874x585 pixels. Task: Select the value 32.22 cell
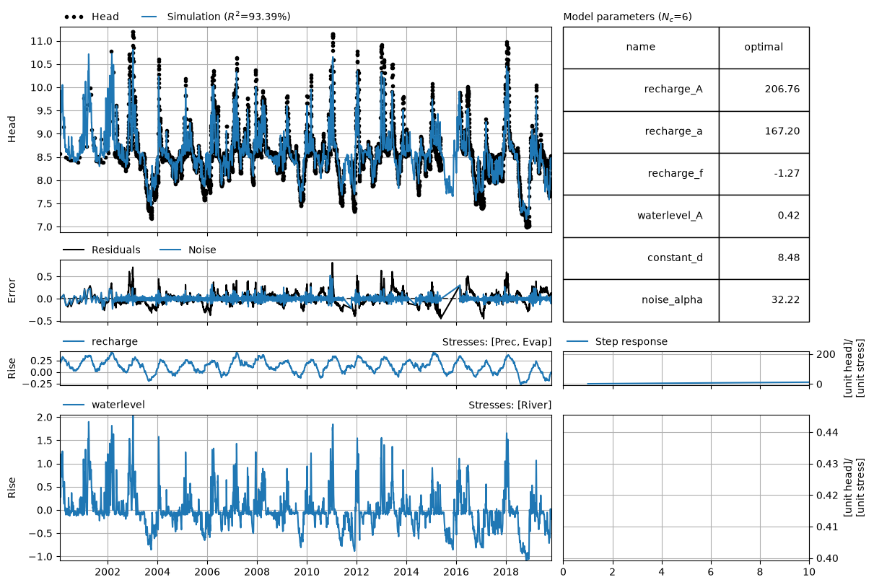coord(764,299)
